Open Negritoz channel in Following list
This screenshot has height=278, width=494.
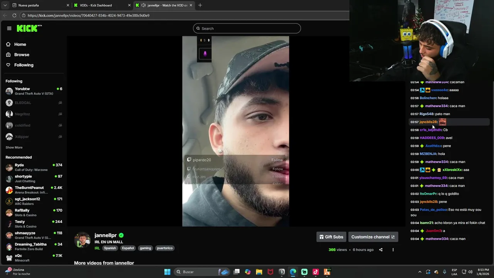tap(34, 114)
